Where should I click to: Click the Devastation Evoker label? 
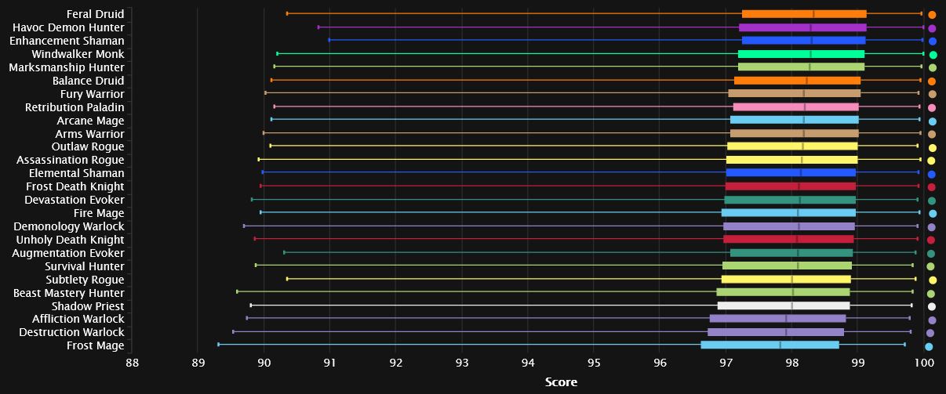(x=75, y=201)
